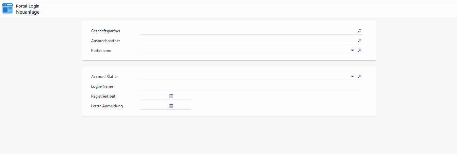
Task: Open the Ansprechpartner search lookup
Action: click(x=359, y=41)
